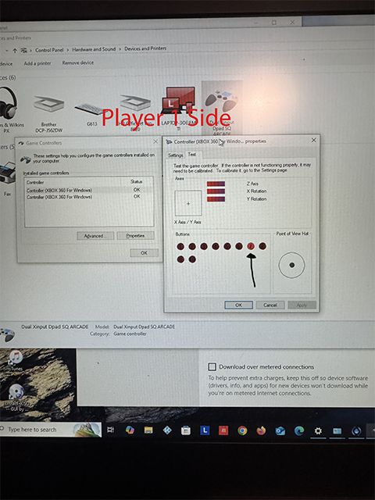Viewport: 375px width, 500px height.
Task: Click Add a printer in the toolbar
Action: pos(37,63)
